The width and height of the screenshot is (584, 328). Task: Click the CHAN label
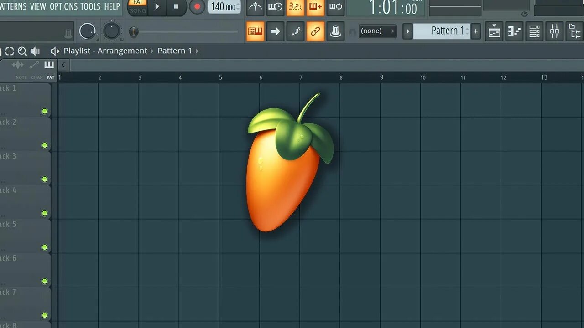click(x=37, y=78)
